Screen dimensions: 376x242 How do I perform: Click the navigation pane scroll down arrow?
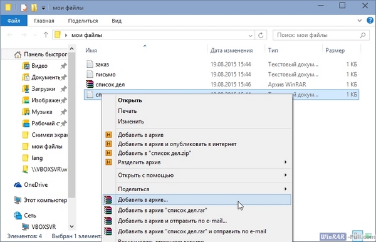pyautogui.click(x=71, y=226)
